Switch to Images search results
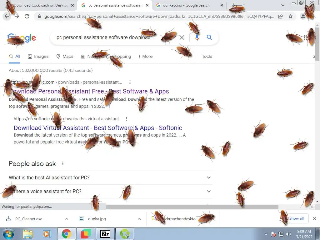The width and height of the screenshot is (320, 240). [38, 56]
